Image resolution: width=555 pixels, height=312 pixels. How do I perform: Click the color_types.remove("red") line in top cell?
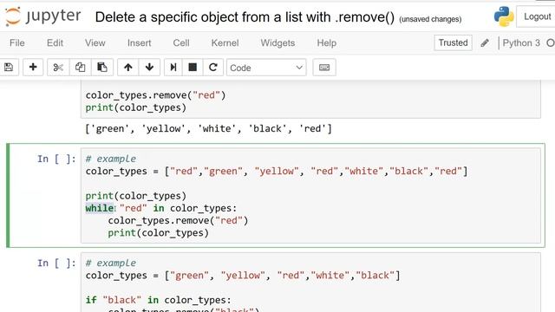click(155, 95)
